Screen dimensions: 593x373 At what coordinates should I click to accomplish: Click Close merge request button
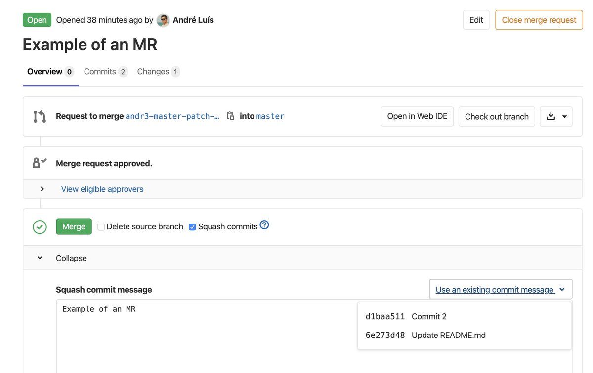pos(539,20)
